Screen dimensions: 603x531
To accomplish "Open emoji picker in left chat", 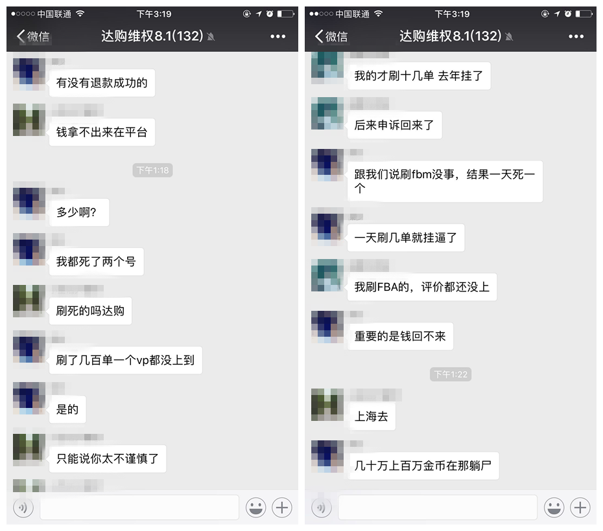I will tap(255, 508).
